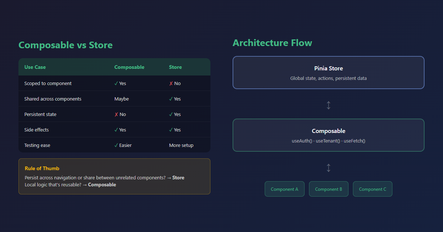Click the "Use Case" column header

pos(35,67)
